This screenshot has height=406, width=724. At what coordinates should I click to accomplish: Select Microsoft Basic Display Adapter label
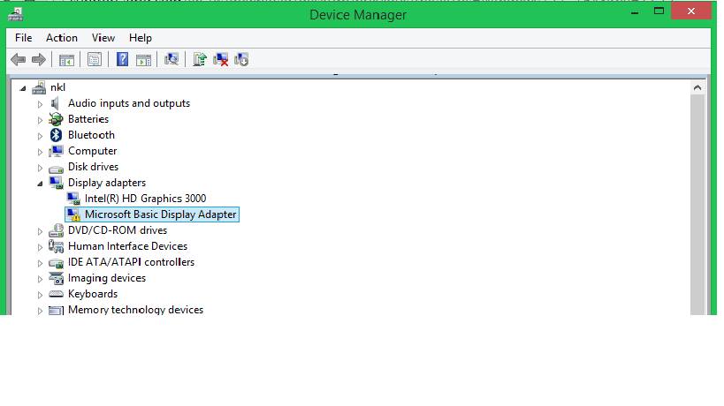click(x=161, y=214)
